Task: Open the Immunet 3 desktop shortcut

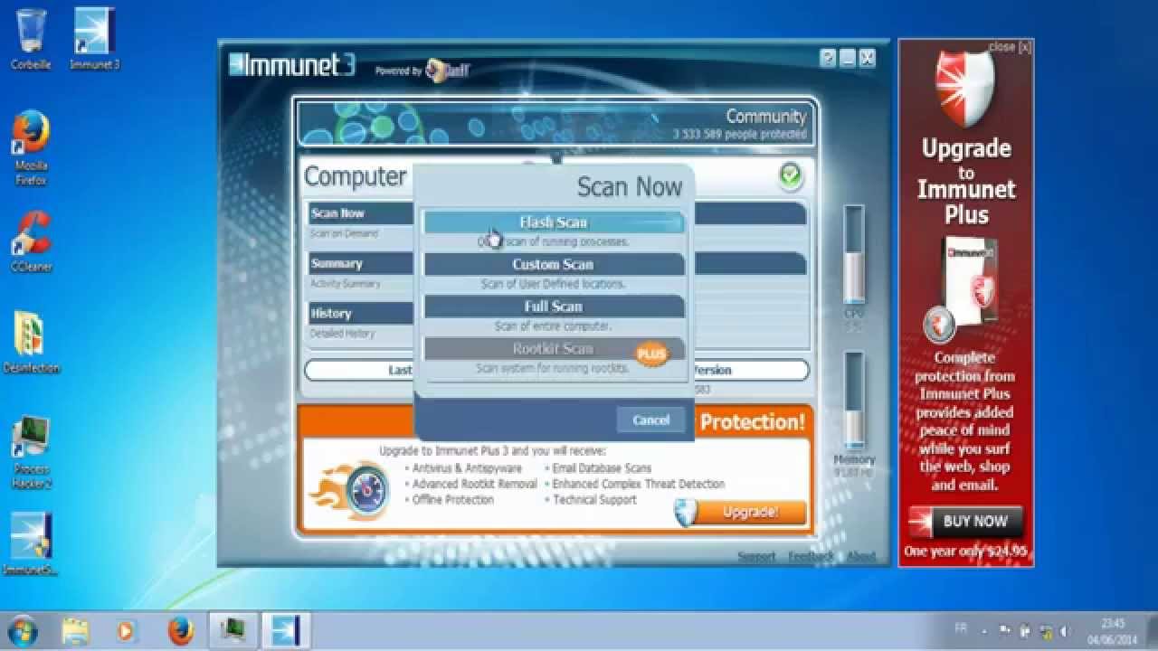Action: pyautogui.click(x=94, y=39)
